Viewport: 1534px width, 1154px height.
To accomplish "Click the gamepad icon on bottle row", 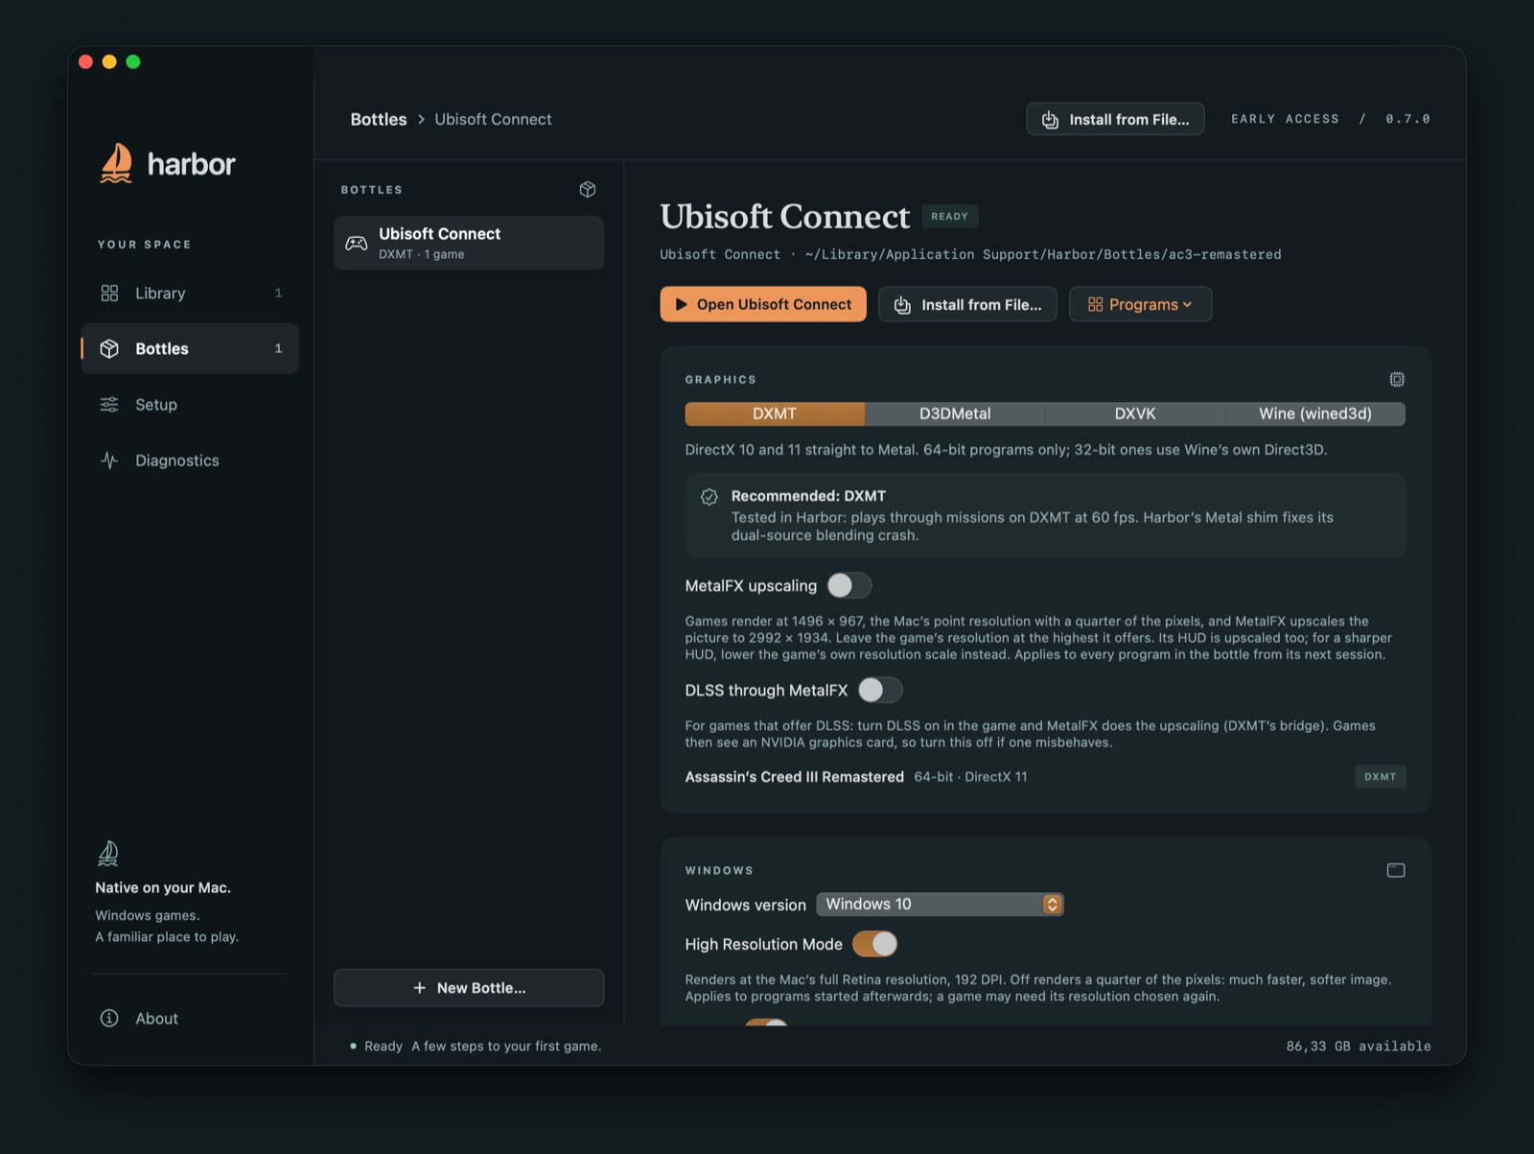I will coord(357,243).
